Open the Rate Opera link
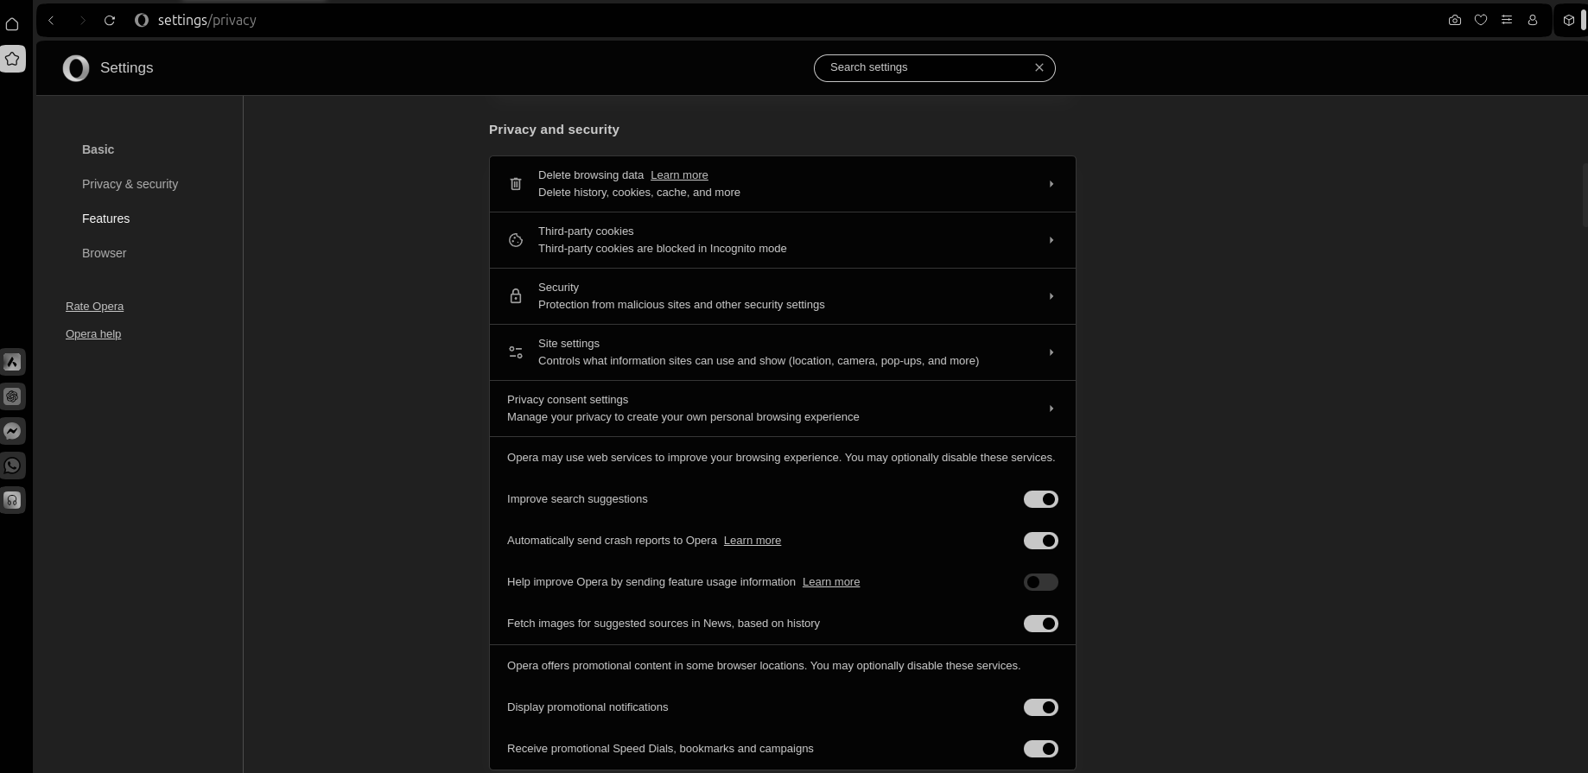Viewport: 1588px width, 773px height. [95, 307]
